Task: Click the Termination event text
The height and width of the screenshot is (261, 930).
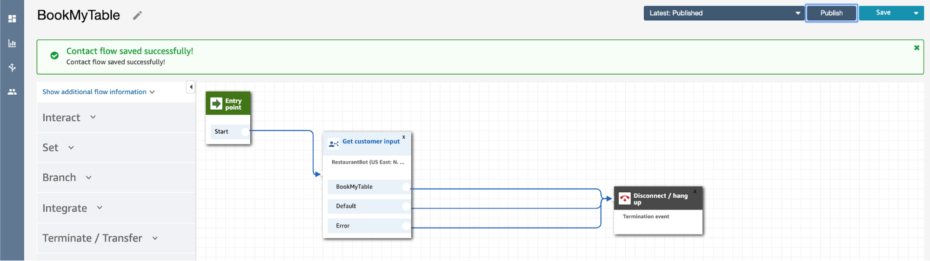Action: pos(646,216)
